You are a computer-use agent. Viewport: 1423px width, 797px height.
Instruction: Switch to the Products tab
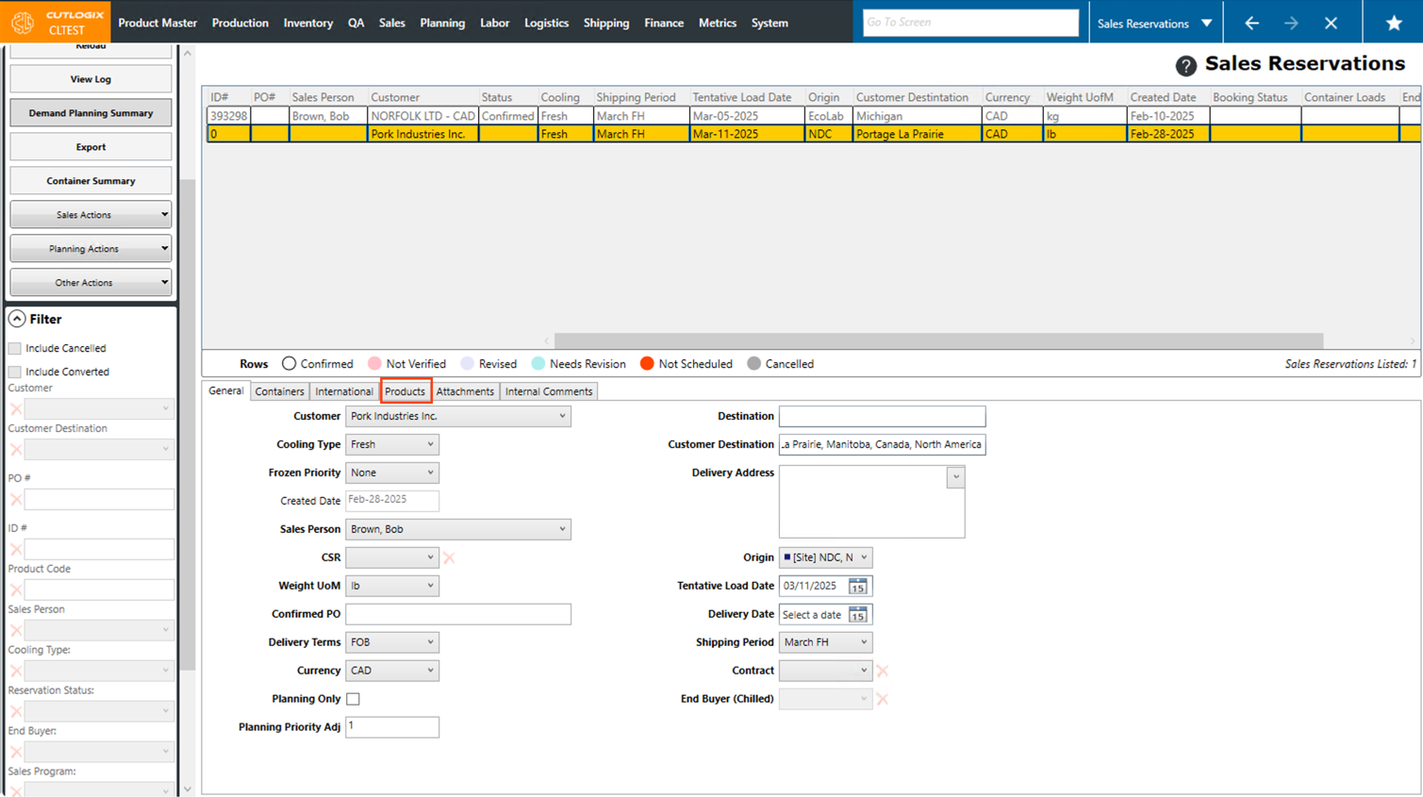tap(405, 391)
